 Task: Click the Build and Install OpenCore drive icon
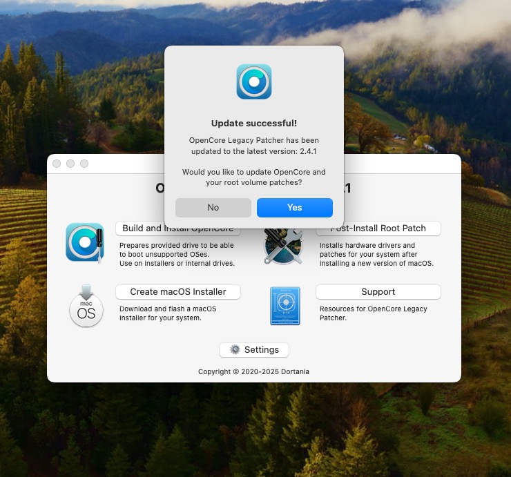[85, 242]
